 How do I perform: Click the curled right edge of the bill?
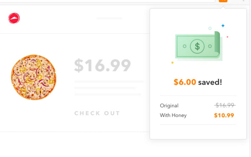click(216, 42)
